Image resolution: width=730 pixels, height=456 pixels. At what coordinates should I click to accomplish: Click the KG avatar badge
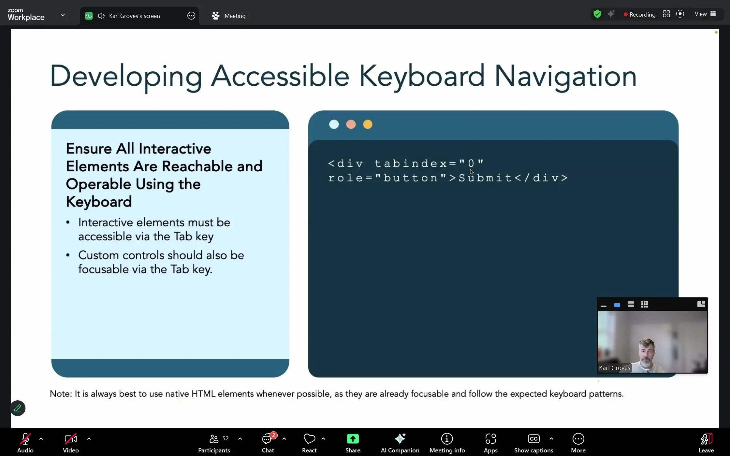(x=89, y=16)
